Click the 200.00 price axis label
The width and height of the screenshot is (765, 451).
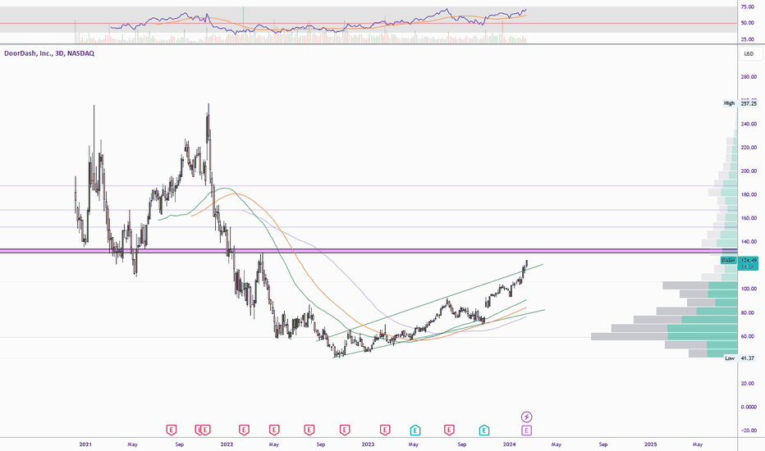[x=749, y=171]
